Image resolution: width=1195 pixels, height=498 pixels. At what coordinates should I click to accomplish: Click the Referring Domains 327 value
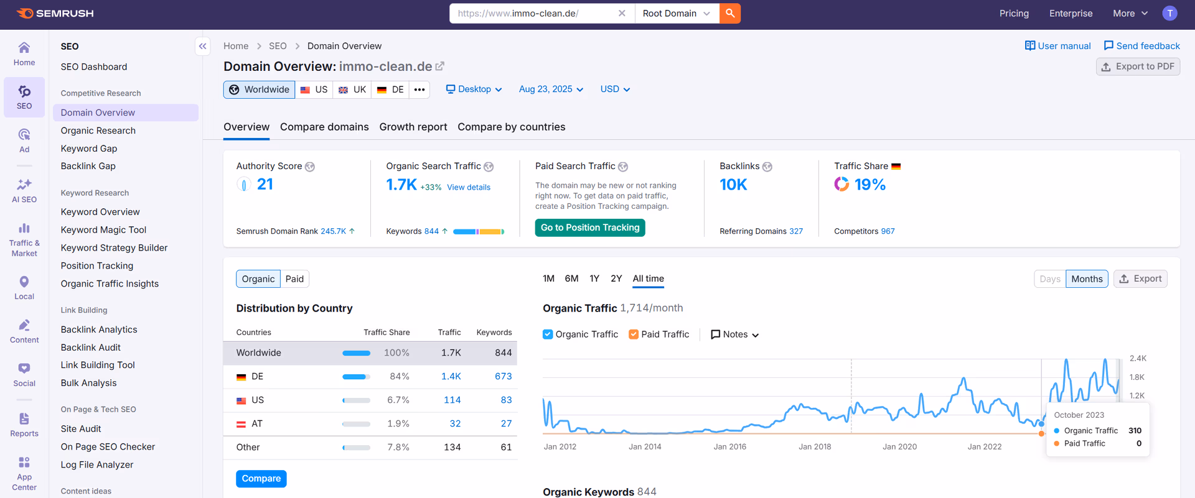point(796,231)
